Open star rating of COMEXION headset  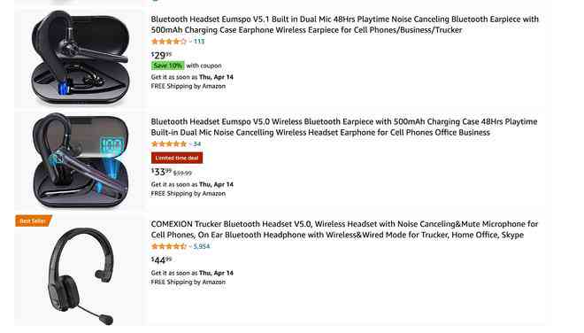click(169, 246)
